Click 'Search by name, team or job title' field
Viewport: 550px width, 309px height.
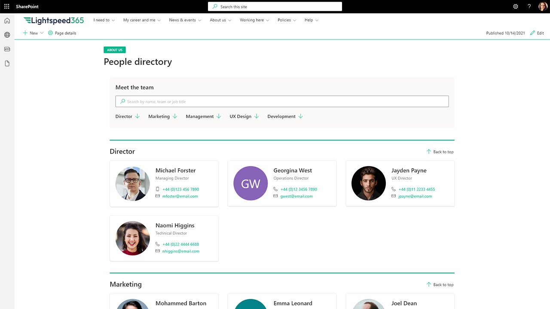pos(282,101)
